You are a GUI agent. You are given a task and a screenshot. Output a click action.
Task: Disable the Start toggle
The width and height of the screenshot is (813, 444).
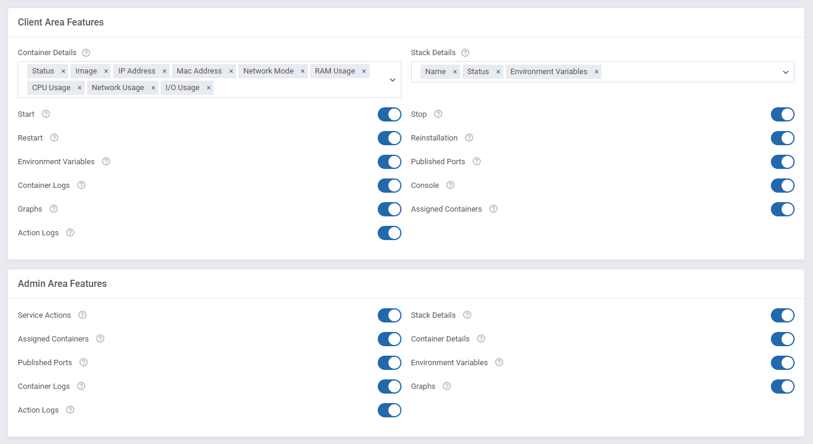pyautogui.click(x=390, y=114)
